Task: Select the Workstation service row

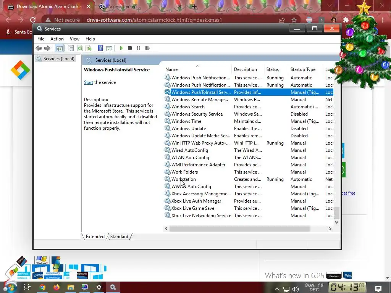Action: [x=249, y=179]
